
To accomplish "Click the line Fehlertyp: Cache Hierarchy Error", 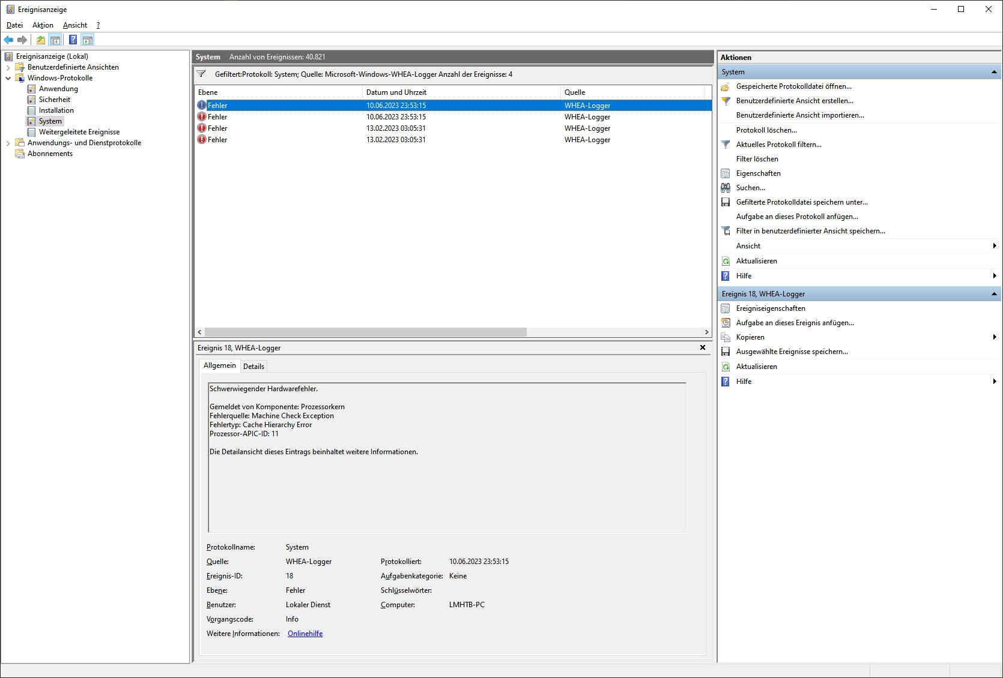I will point(261,425).
